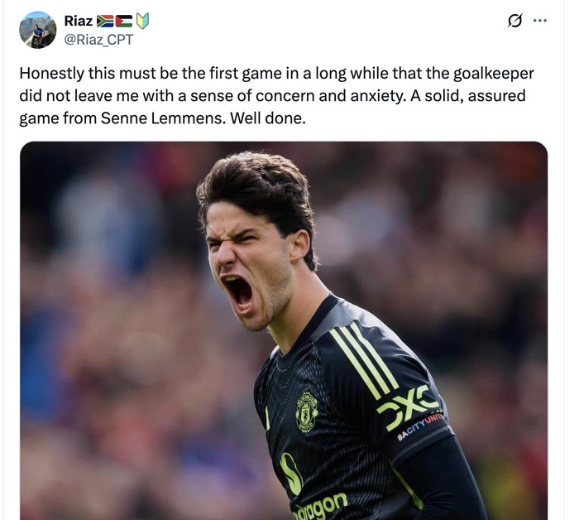Visit the @Riaz_CPT handle link
Screen dimensions: 579x520
98,40
